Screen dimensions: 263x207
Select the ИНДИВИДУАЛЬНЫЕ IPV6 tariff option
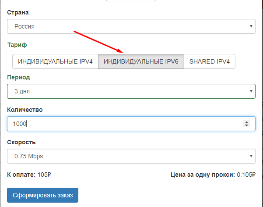click(141, 62)
